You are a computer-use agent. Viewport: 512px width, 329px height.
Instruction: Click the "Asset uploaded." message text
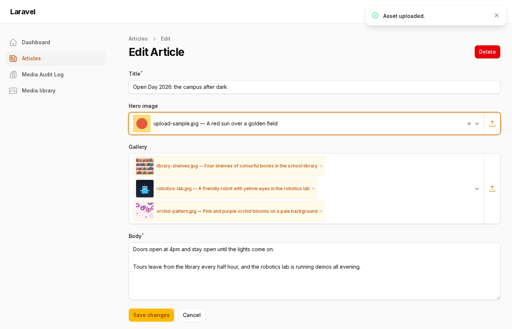point(404,16)
